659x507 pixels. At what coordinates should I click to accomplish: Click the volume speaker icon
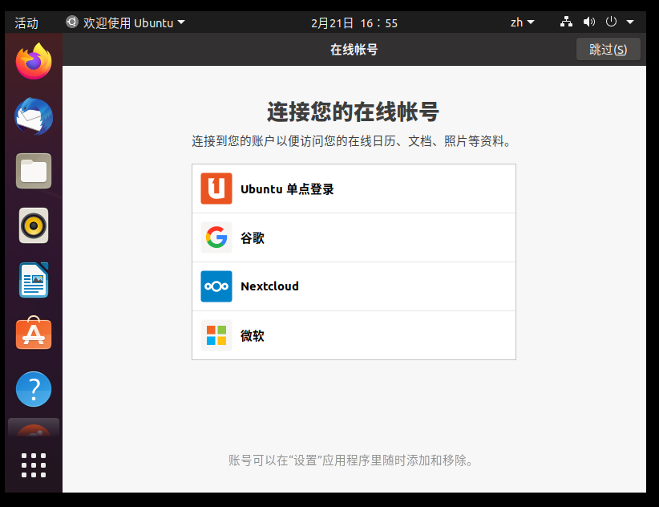coord(588,22)
